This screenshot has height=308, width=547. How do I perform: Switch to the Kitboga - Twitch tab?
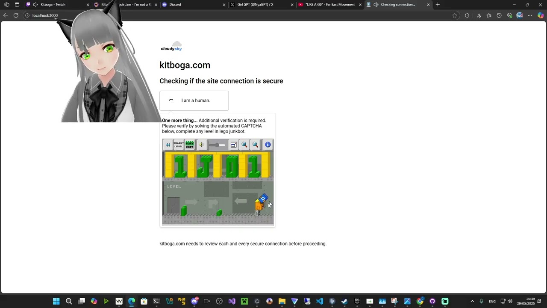point(57,5)
